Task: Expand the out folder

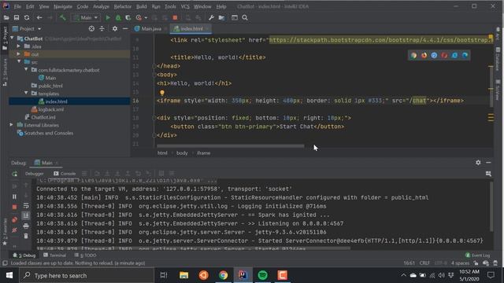Action: click(x=19, y=54)
